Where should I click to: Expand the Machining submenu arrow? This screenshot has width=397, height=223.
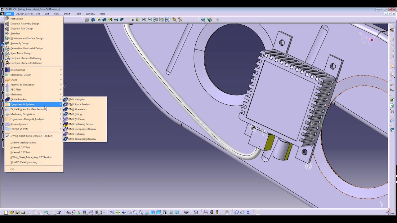pos(61,94)
